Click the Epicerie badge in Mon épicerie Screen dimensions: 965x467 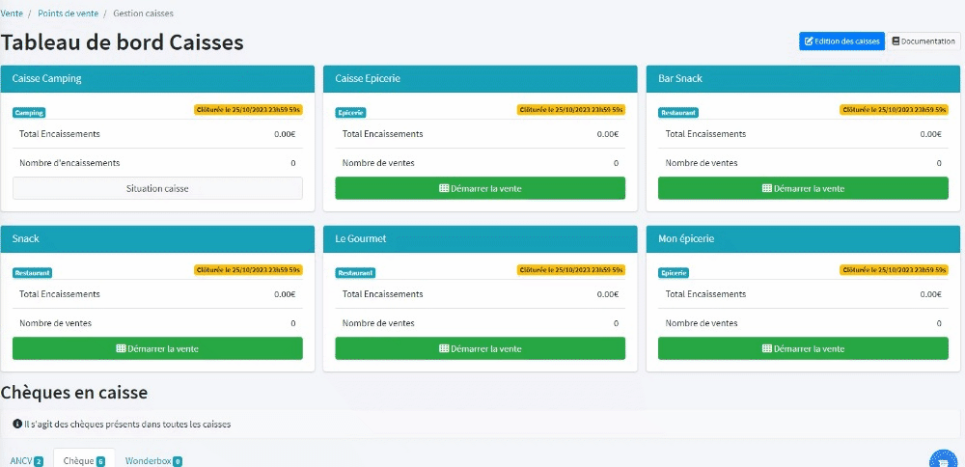tap(675, 273)
